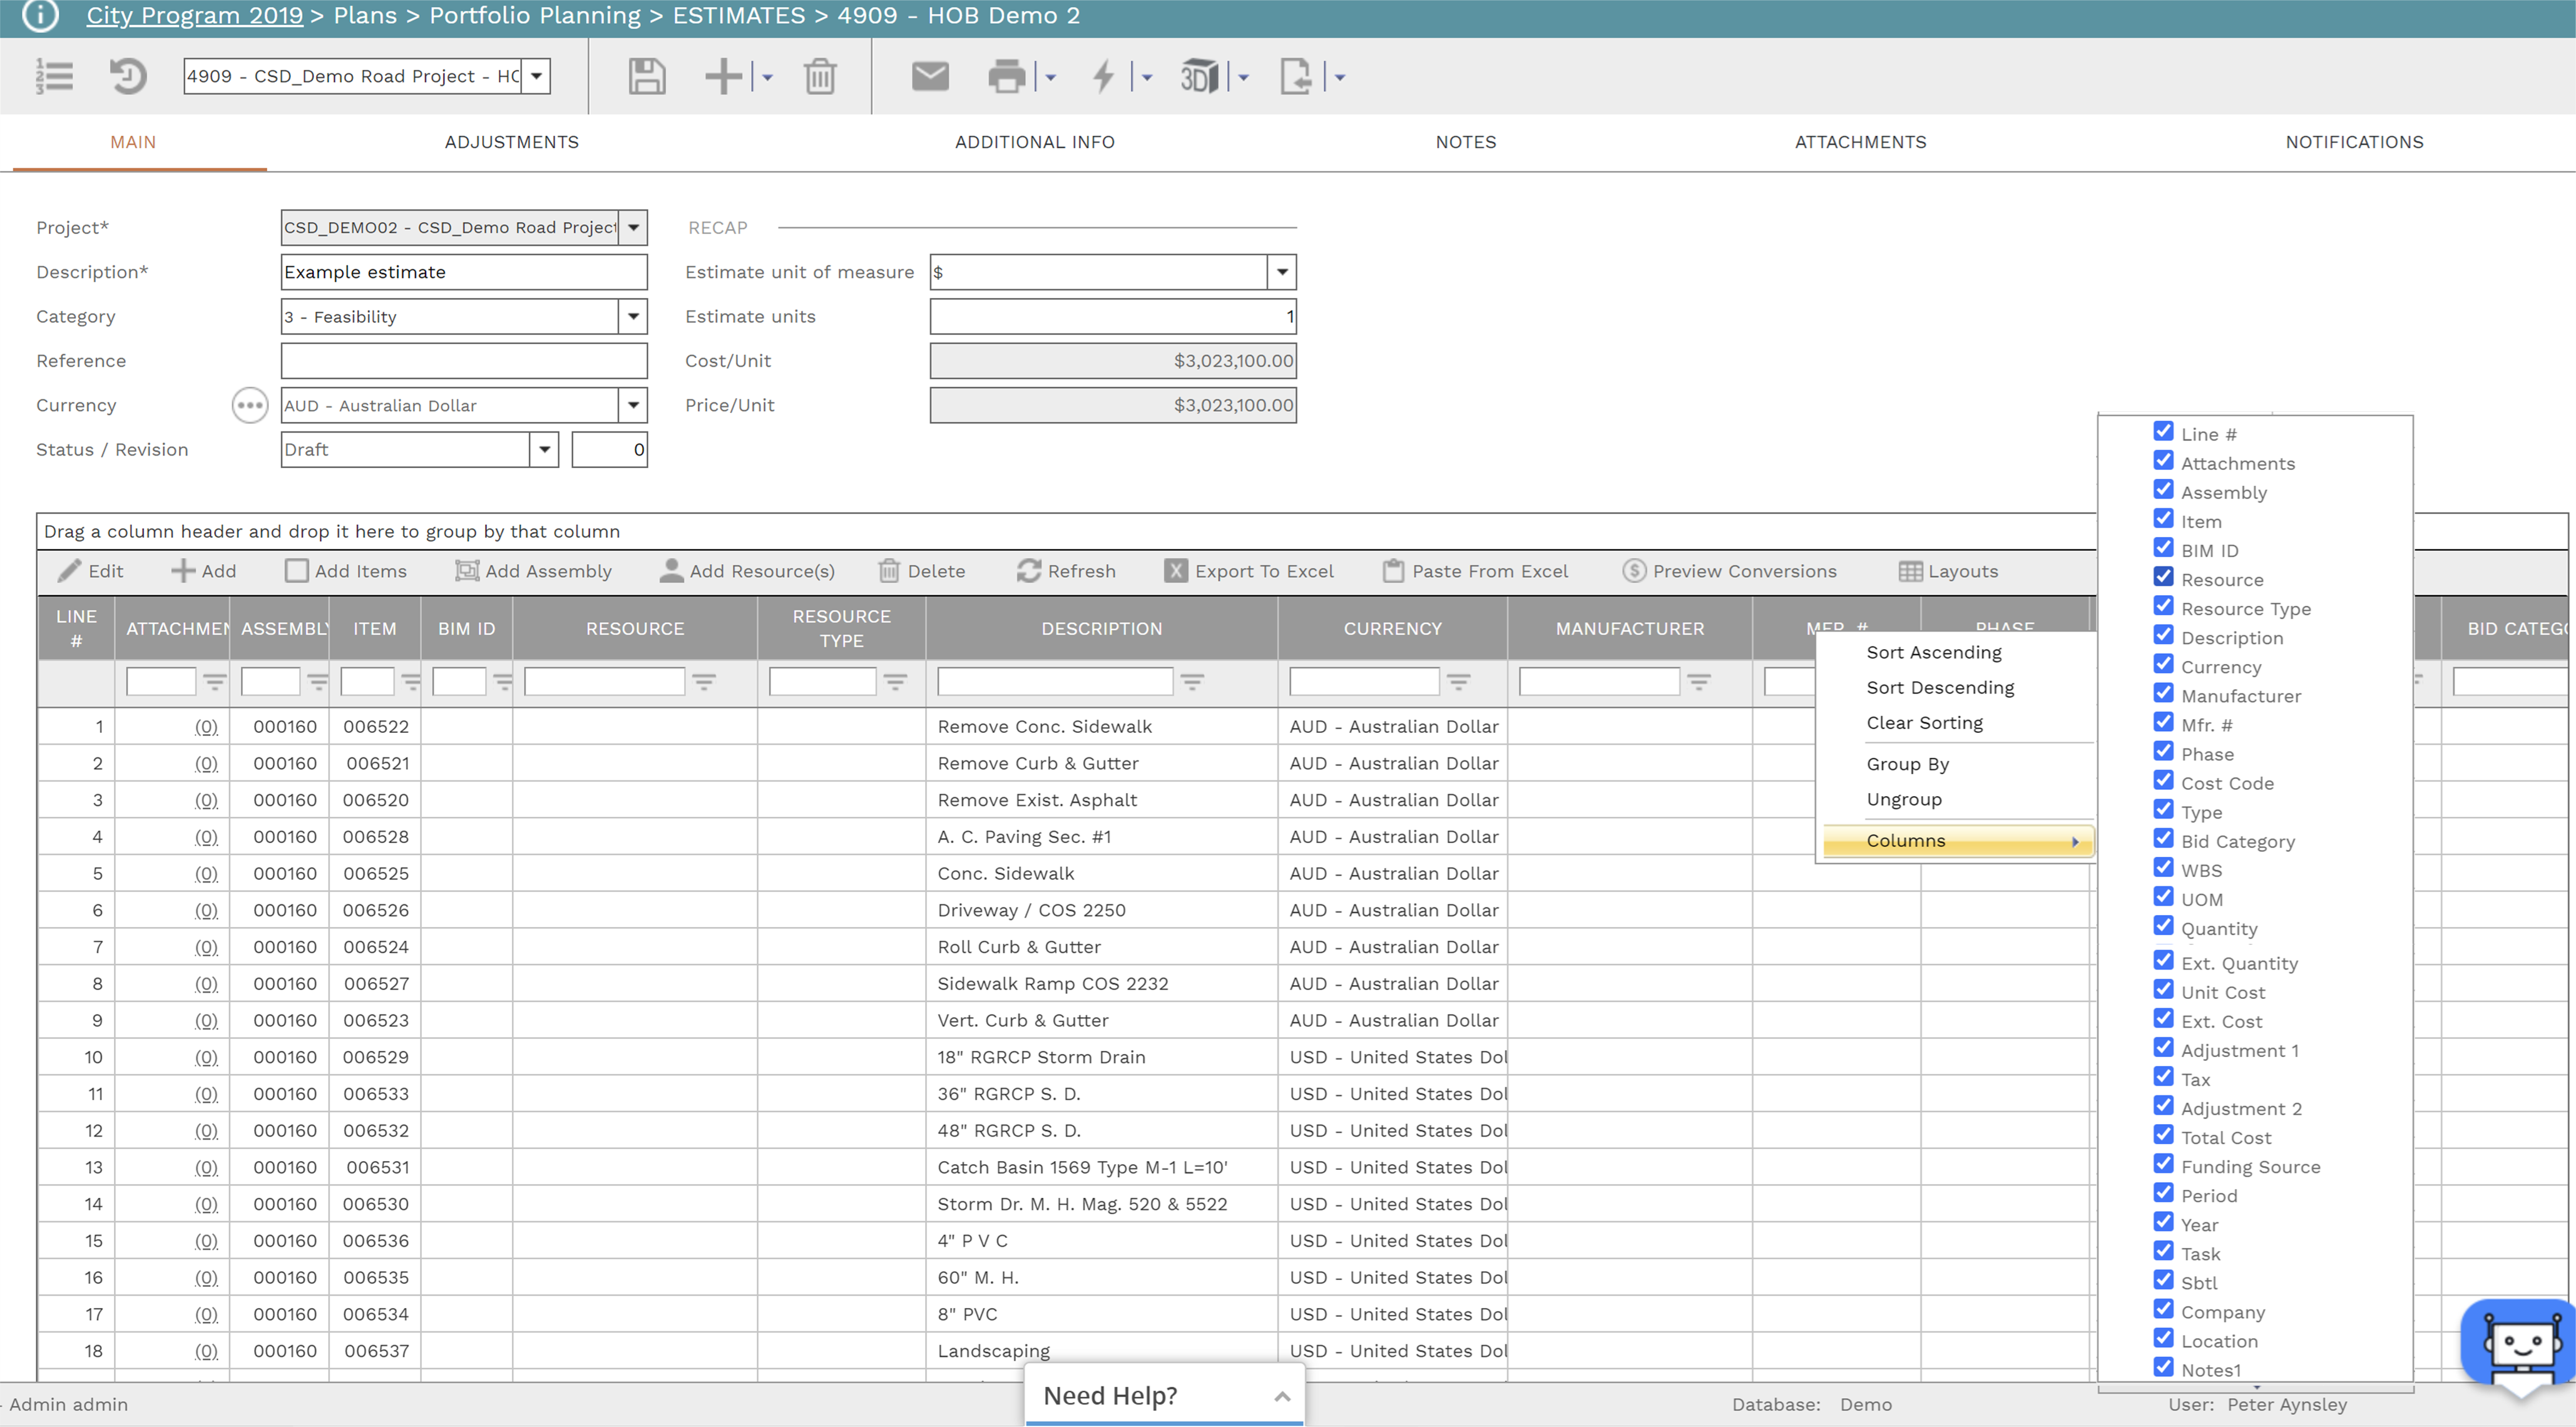Open the estimate selector dropdown in toolbar
Screen dimensions: 2576x1427
[x=537, y=76]
